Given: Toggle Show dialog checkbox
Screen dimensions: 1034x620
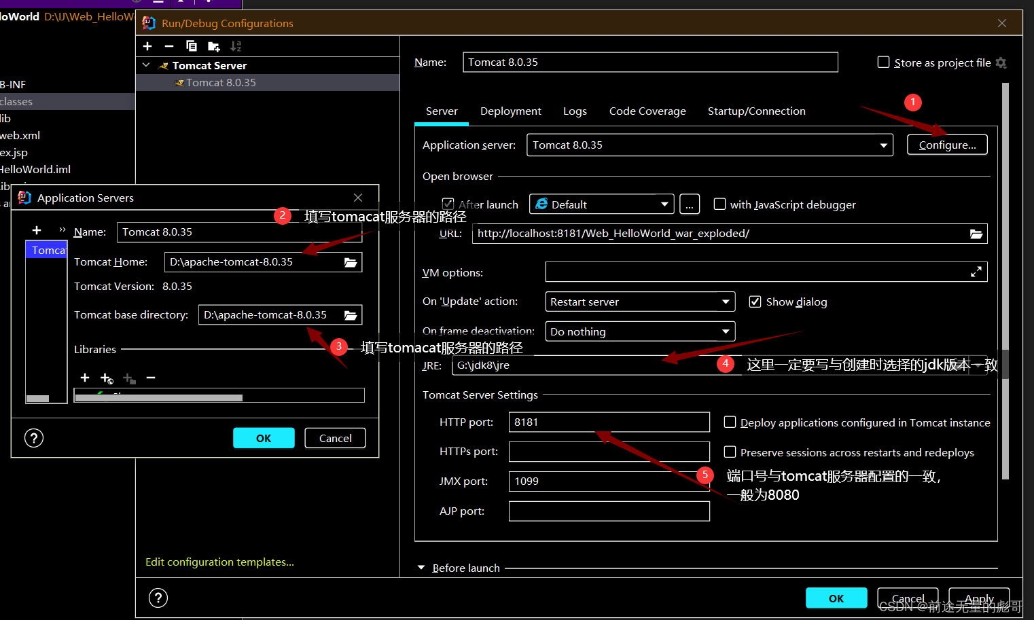Looking at the screenshot, I should click(755, 302).
